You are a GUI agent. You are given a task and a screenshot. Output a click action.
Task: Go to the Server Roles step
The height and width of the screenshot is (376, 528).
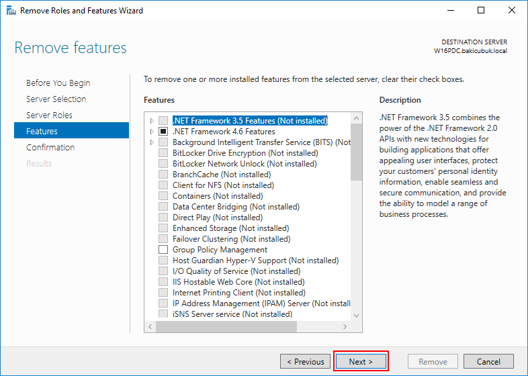[49, 115]
